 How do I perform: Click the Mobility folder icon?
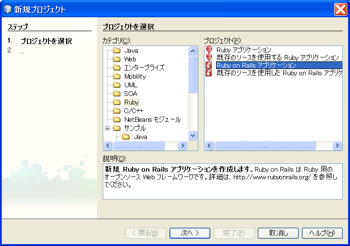click(117, 76)
